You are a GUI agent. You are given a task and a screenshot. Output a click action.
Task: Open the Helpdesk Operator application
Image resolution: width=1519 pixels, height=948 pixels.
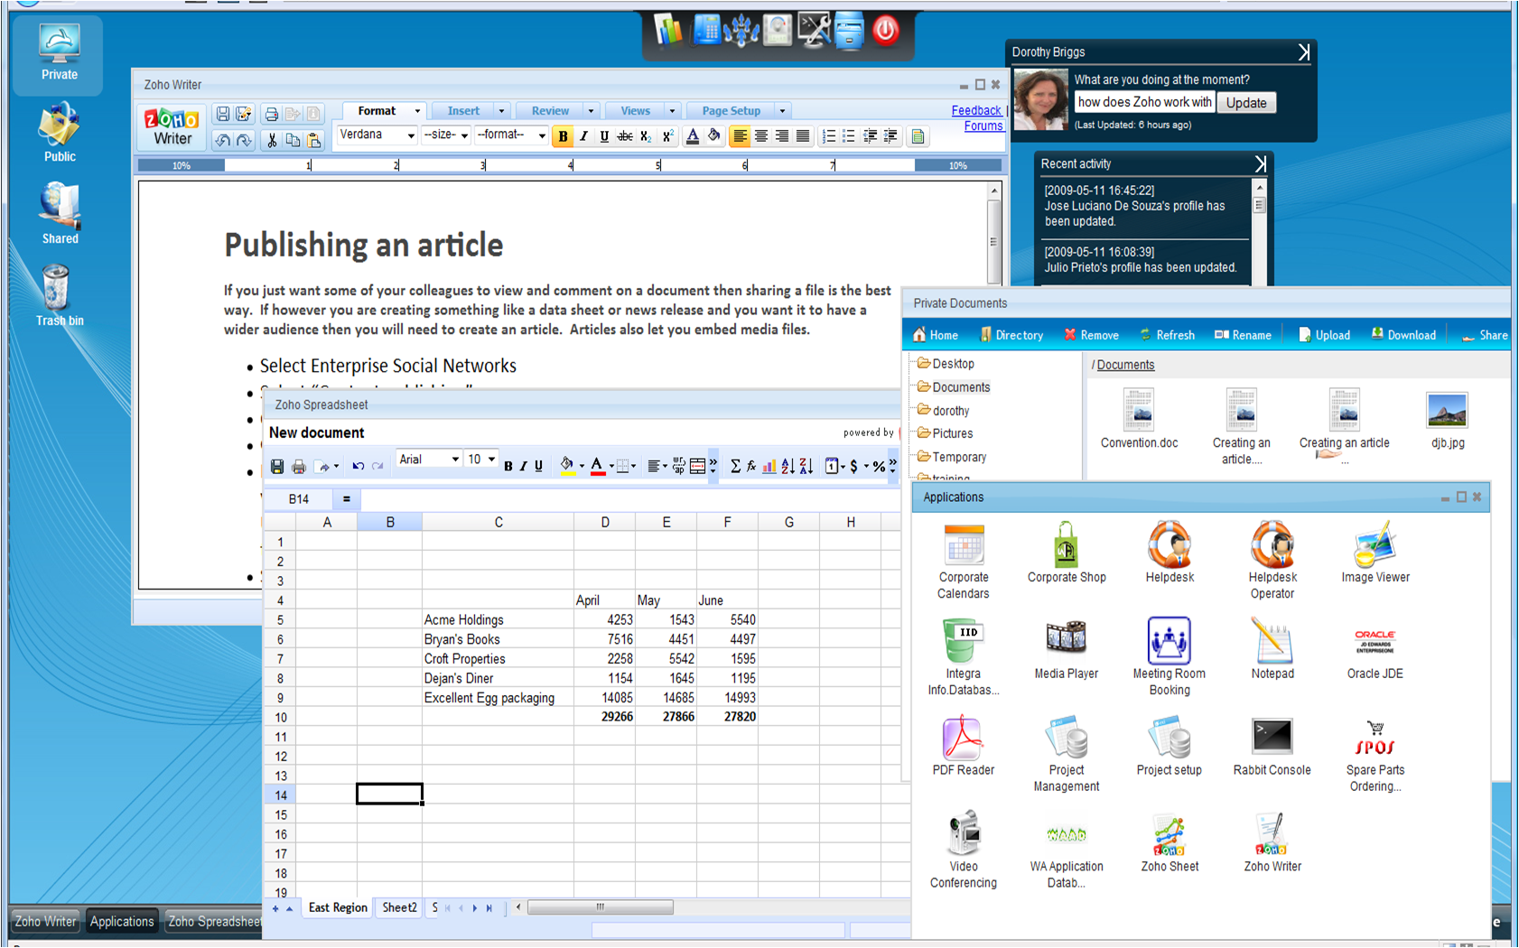click(x=1272, y=561)
